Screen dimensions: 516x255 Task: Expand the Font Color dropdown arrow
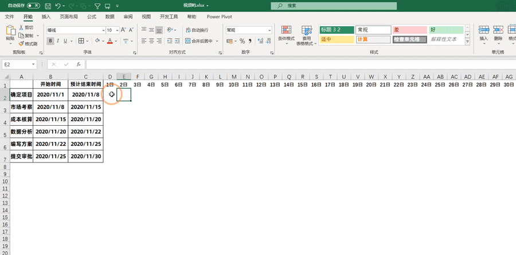point(116,41)
